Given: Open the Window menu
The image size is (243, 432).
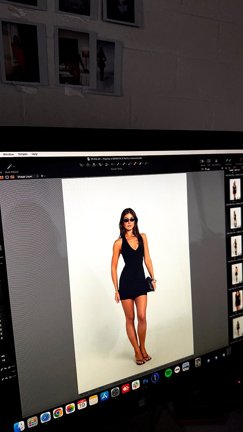Looking at the screenshot, I should coord(8,154).
